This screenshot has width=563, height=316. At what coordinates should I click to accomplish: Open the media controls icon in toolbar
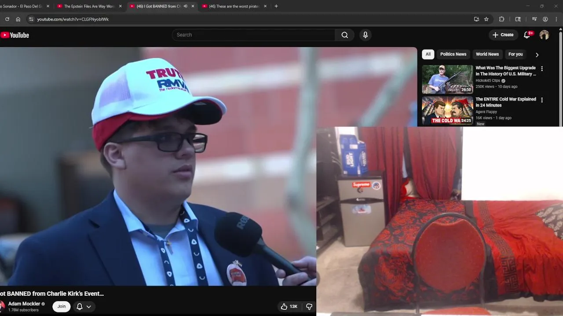coord(534,19)
